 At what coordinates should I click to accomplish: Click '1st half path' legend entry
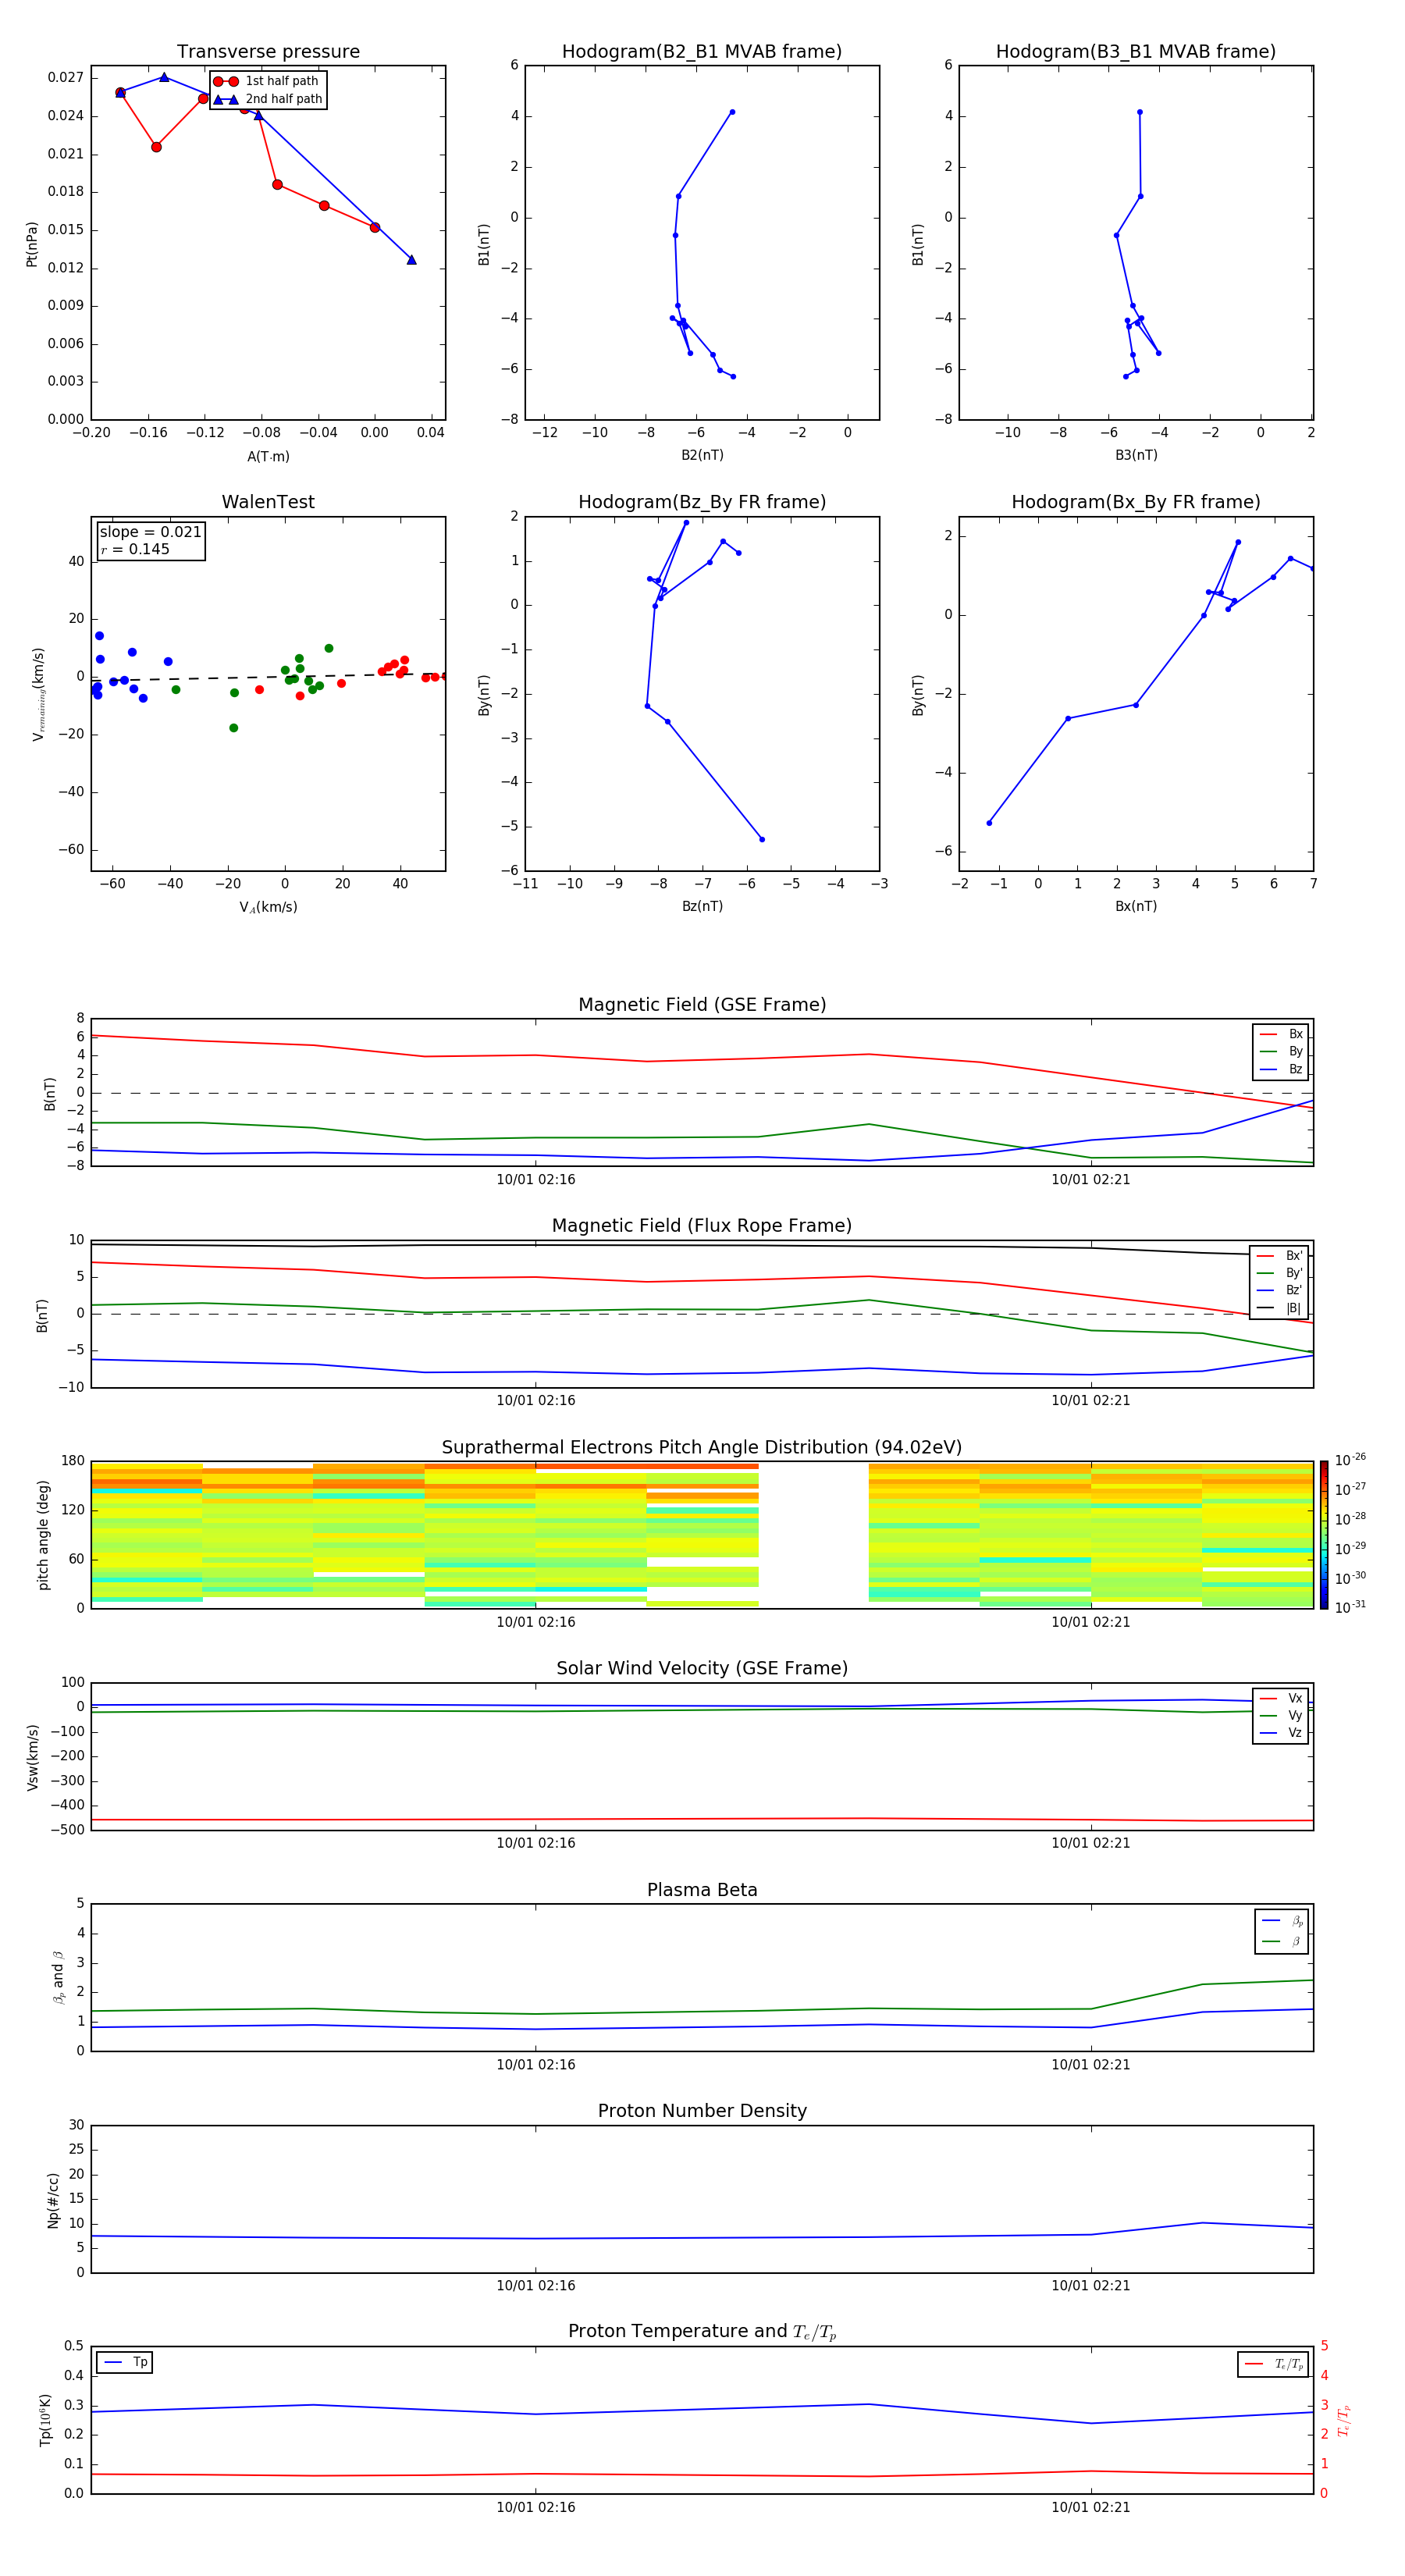pyautogui.click(x=267, y=81)
